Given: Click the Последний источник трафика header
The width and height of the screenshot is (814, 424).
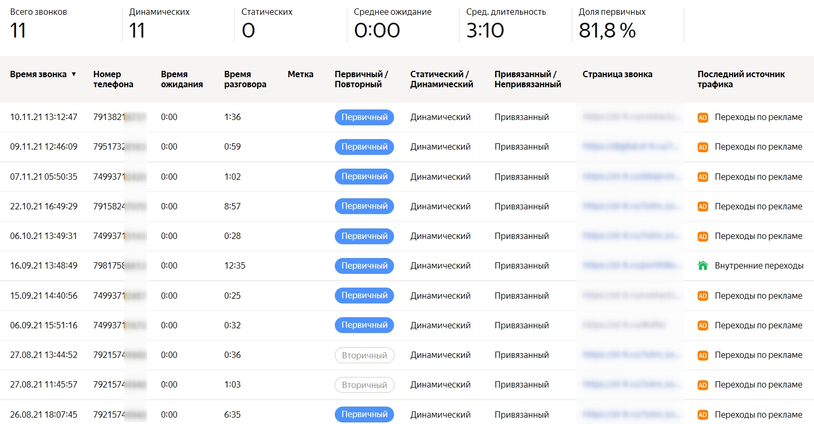Looking at the screenshot, I should pyautogui.click(x=741, y=79).
